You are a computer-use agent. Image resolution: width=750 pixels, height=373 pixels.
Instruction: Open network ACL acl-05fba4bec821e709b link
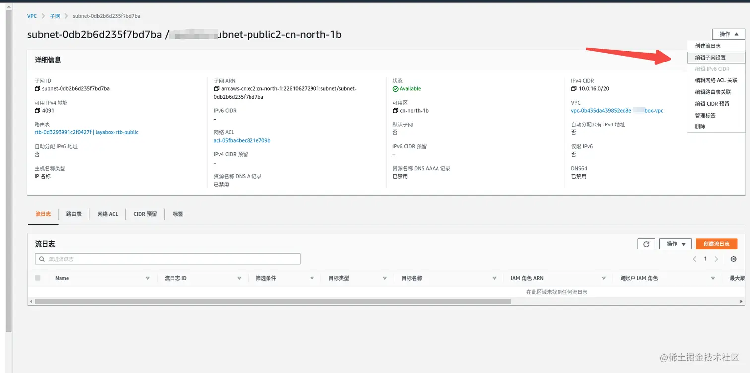point(242,140)
